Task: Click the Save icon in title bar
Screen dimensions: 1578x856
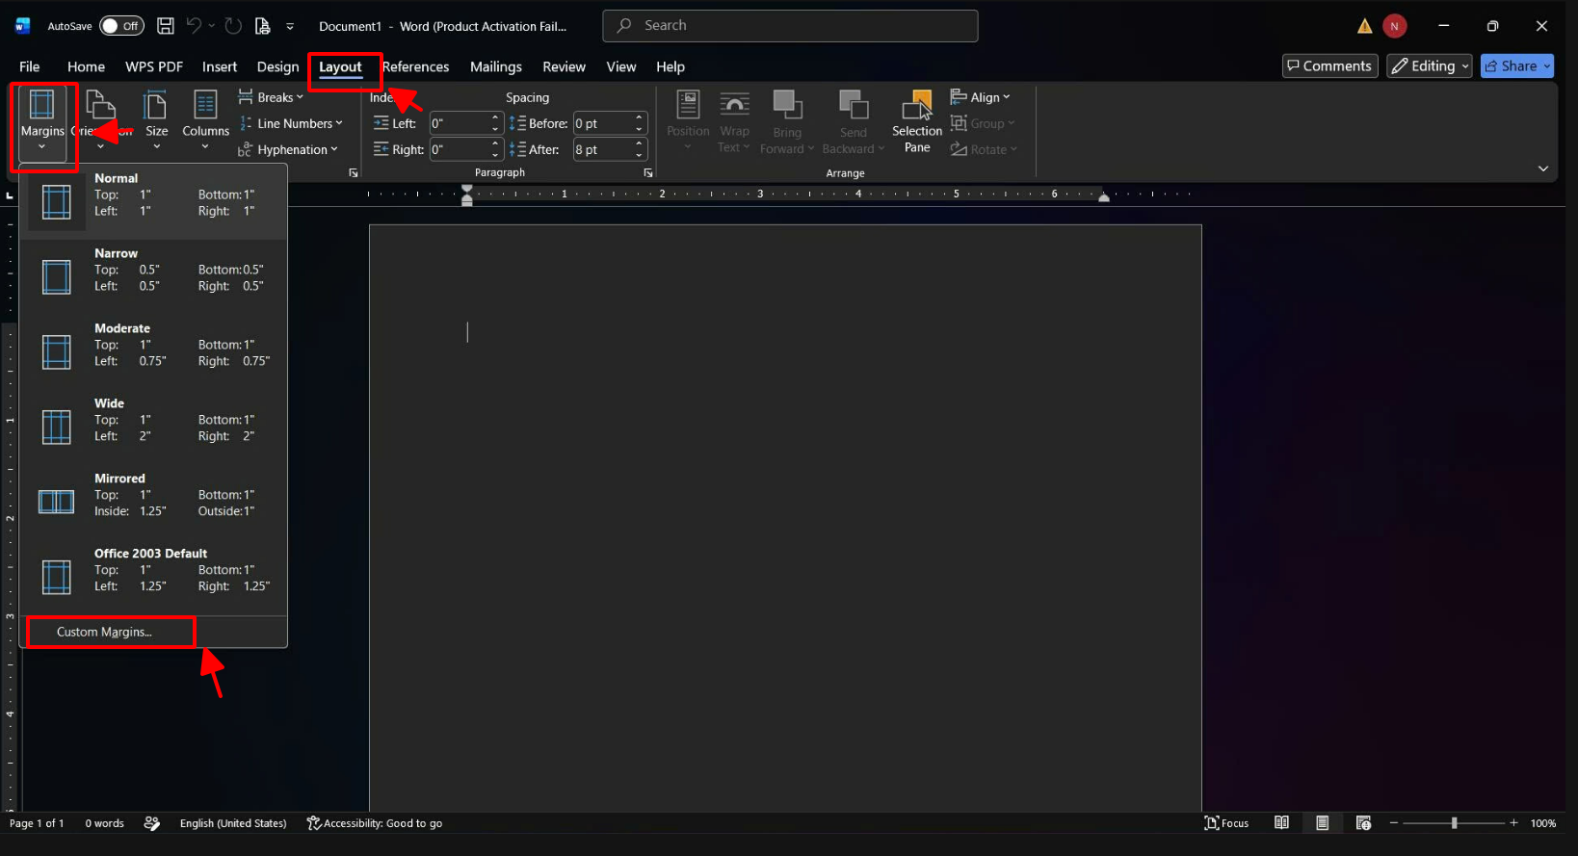Action: tap(166, 26)
